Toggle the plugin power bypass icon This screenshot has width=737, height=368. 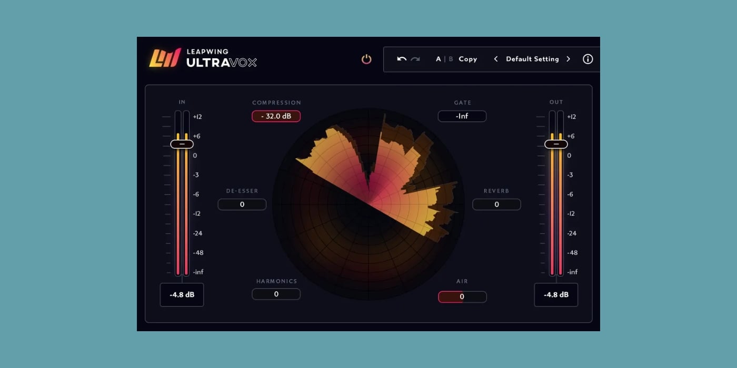(366, 59)
